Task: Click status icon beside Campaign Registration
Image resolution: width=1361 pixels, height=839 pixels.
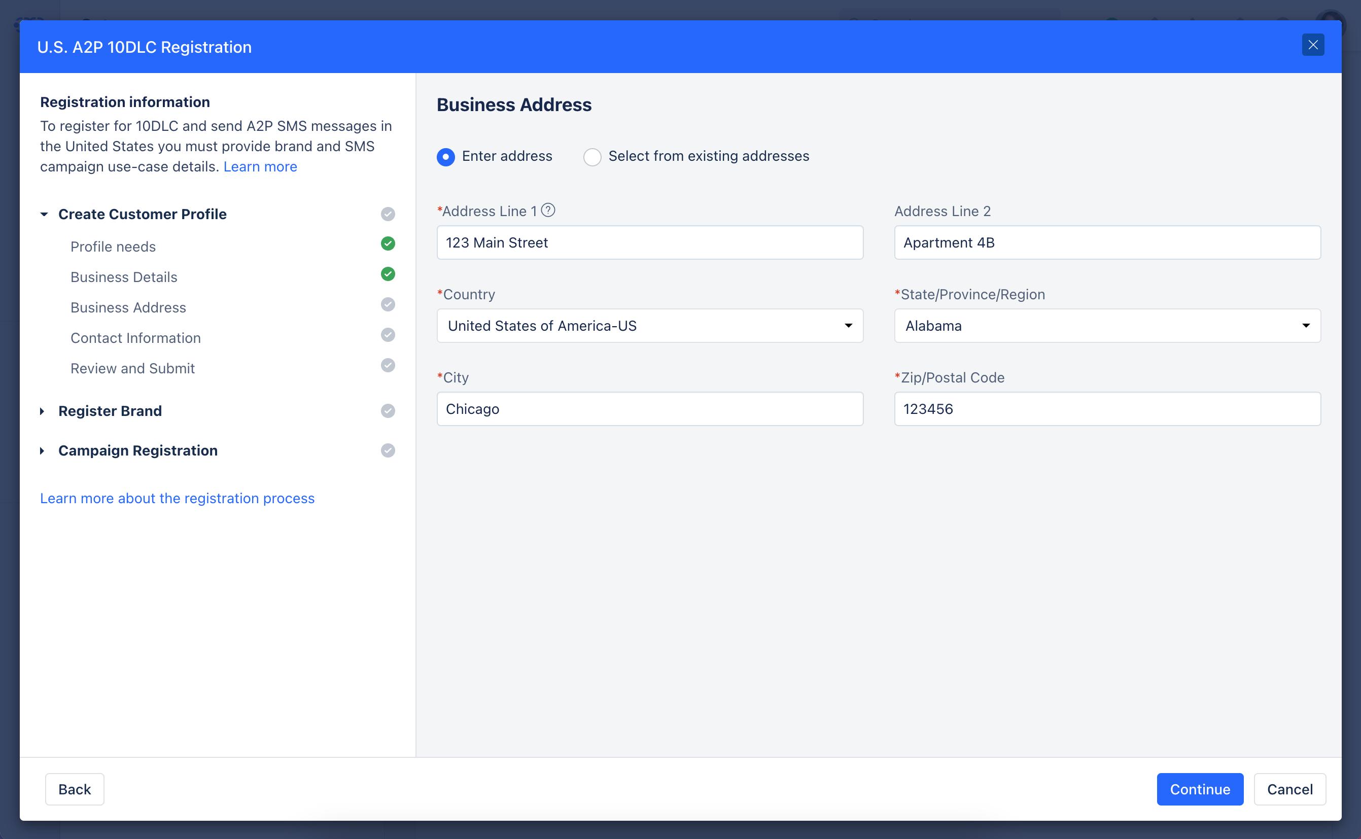Action: (388, 450)
